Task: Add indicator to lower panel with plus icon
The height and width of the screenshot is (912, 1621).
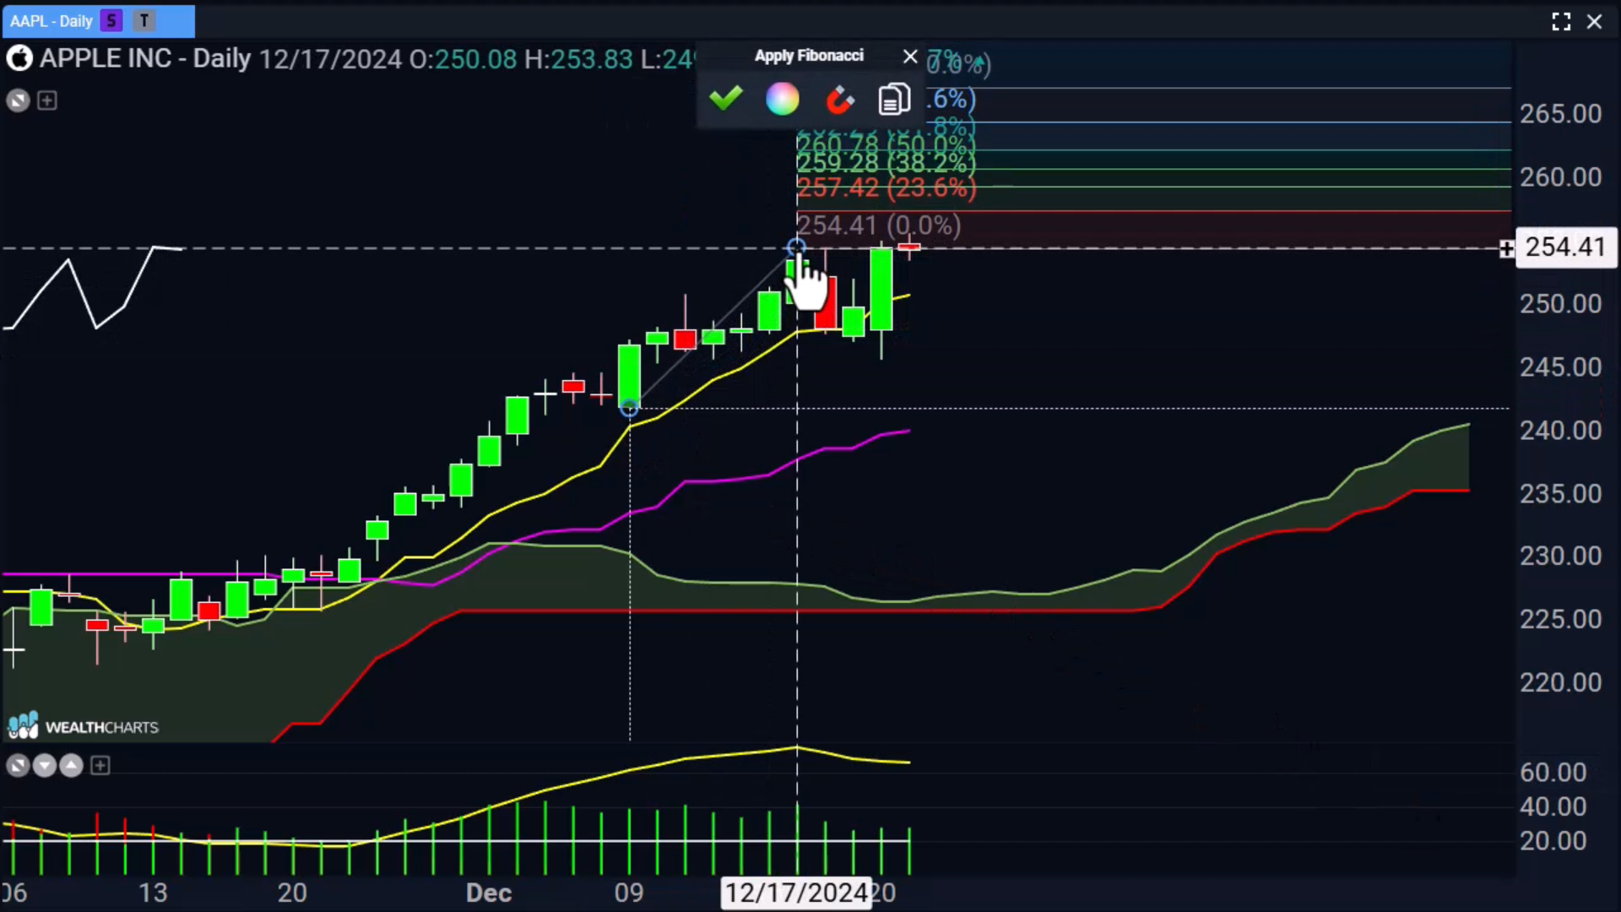Action: (100, 766)
